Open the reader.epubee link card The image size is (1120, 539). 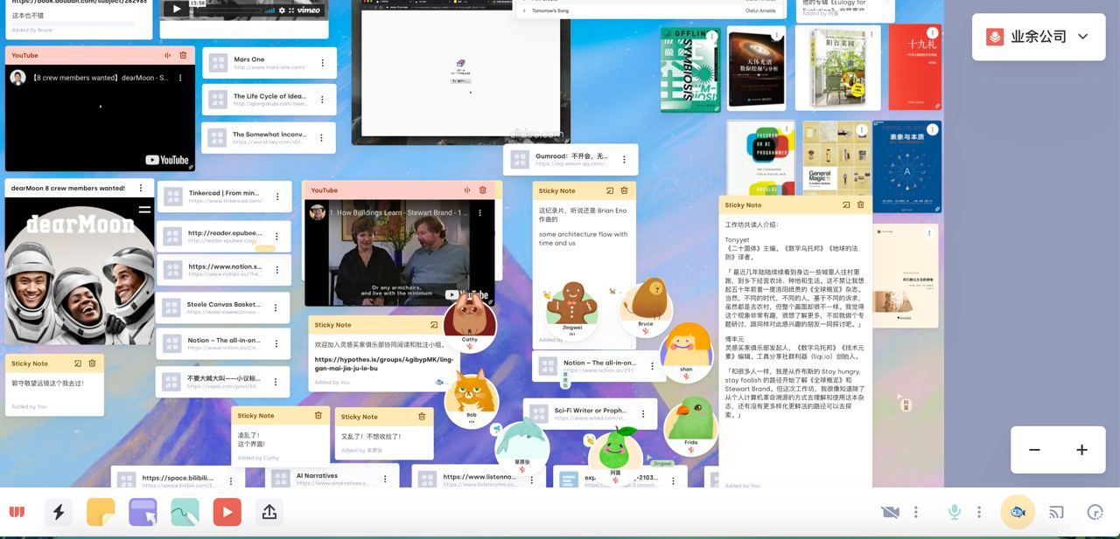[223, 236]
